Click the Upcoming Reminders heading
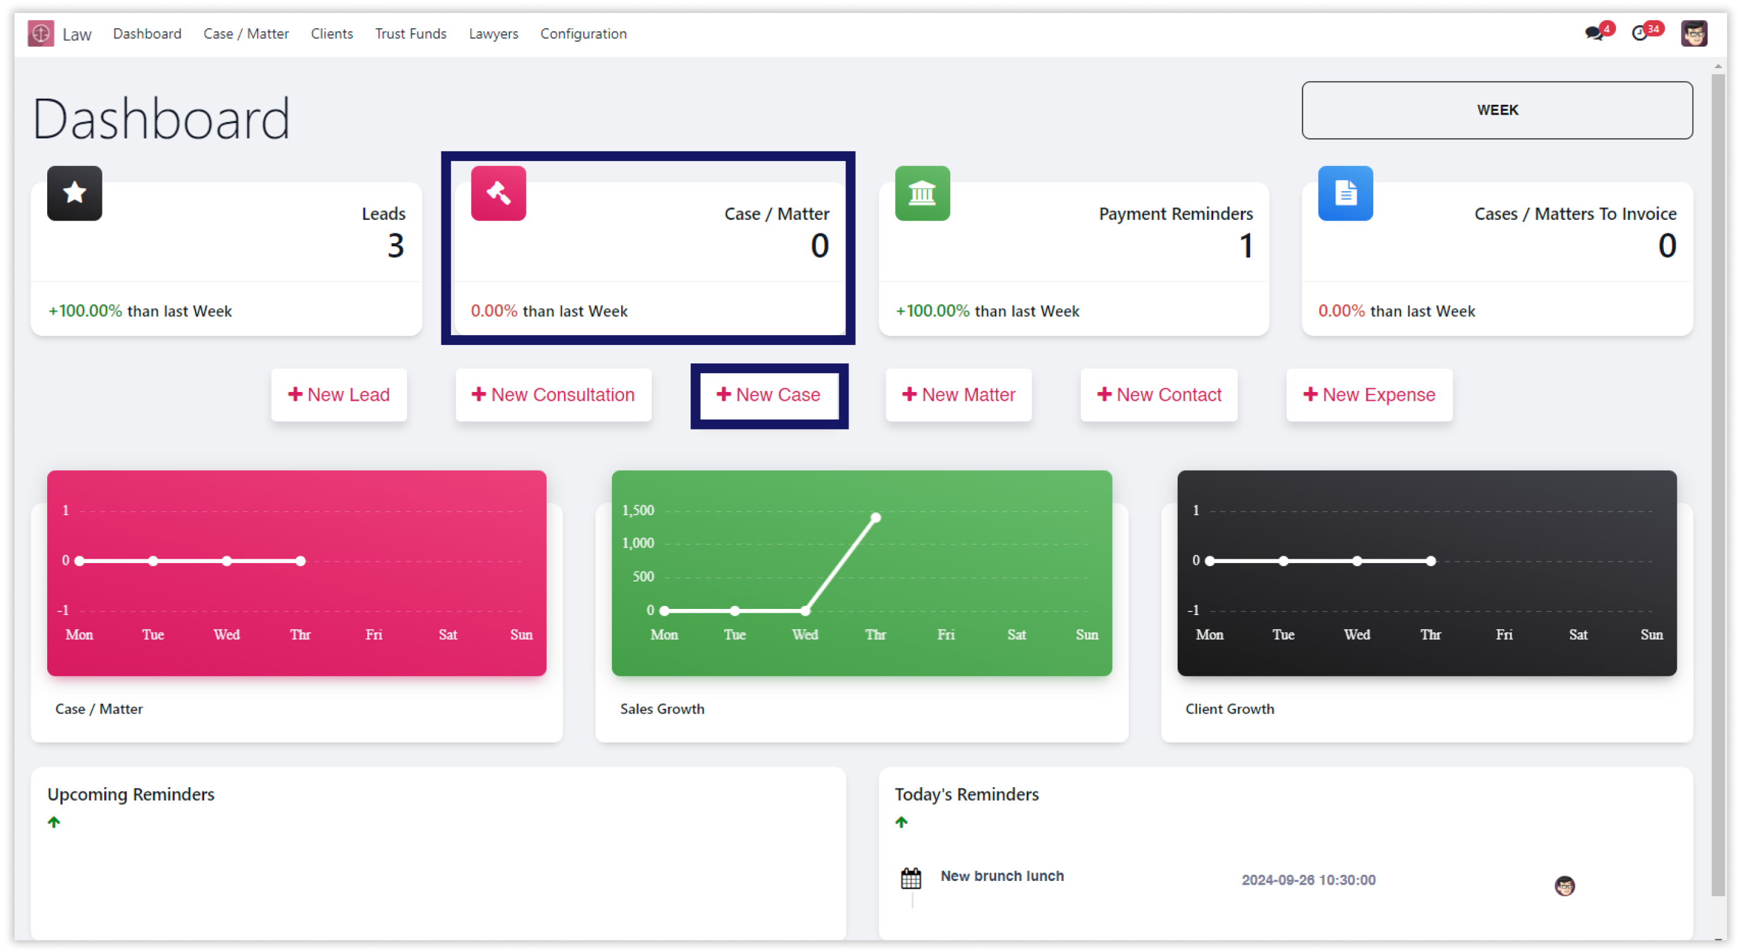The image size is (1738, 952). (x=131, y=794)
